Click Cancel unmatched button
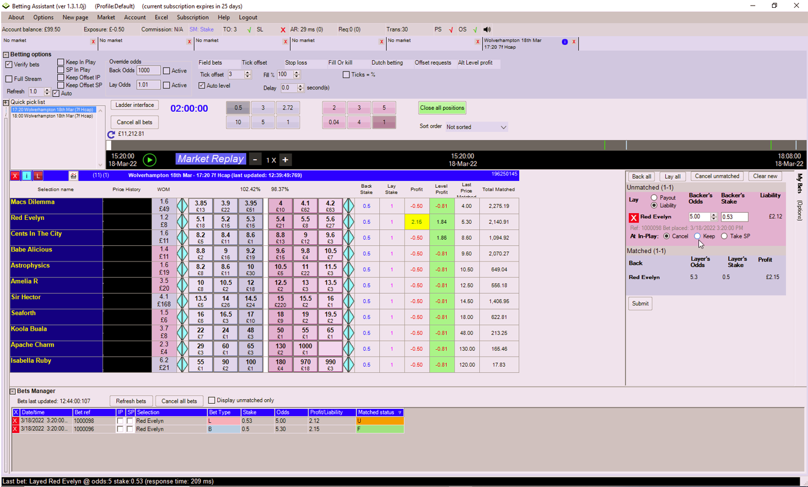 (717, 177)
